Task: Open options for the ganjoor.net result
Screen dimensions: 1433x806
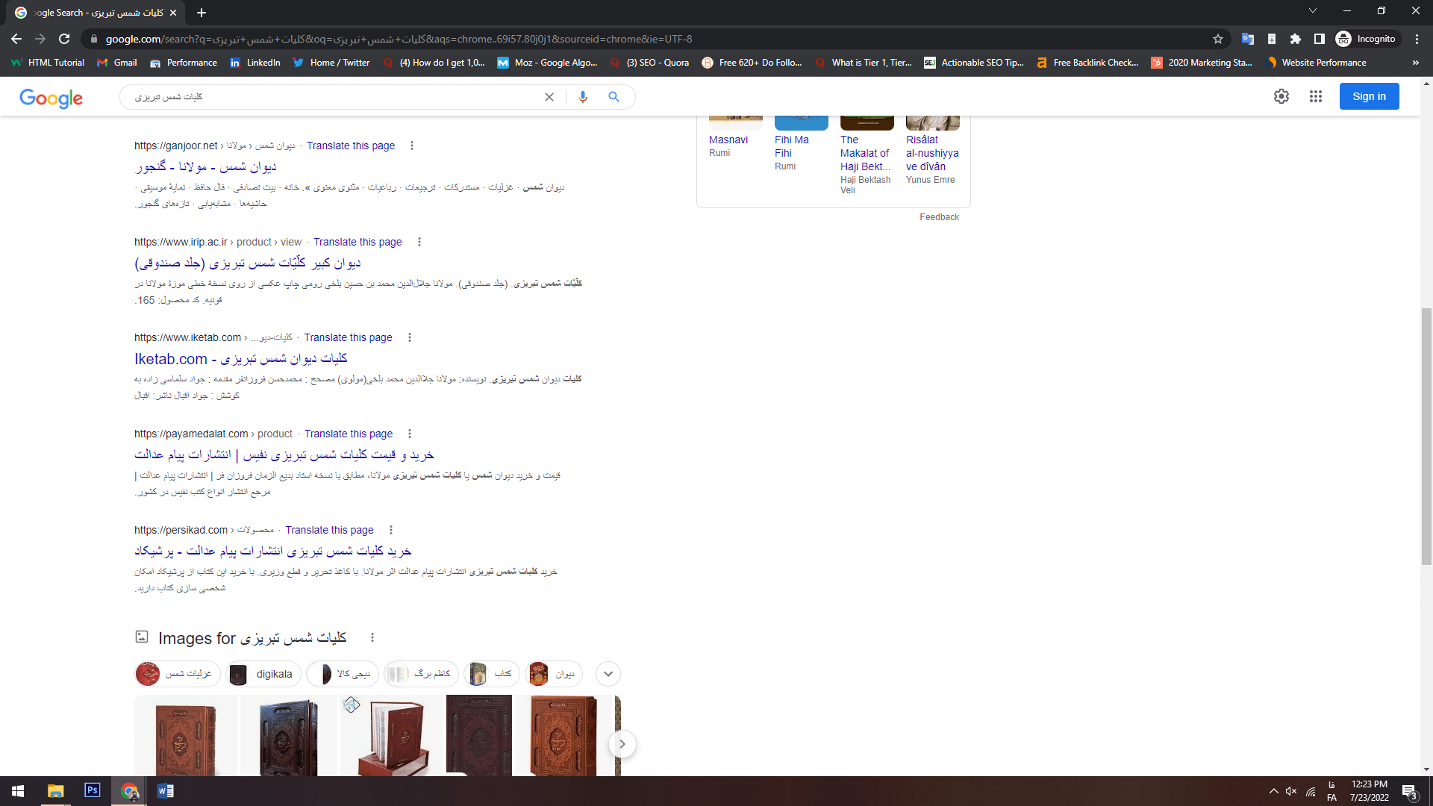Action: 412,146
